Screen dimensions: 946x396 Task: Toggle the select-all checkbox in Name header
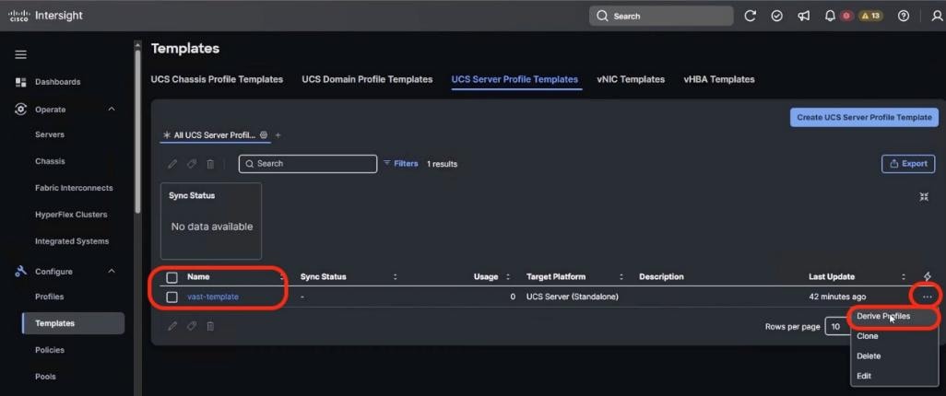(171, 277)
